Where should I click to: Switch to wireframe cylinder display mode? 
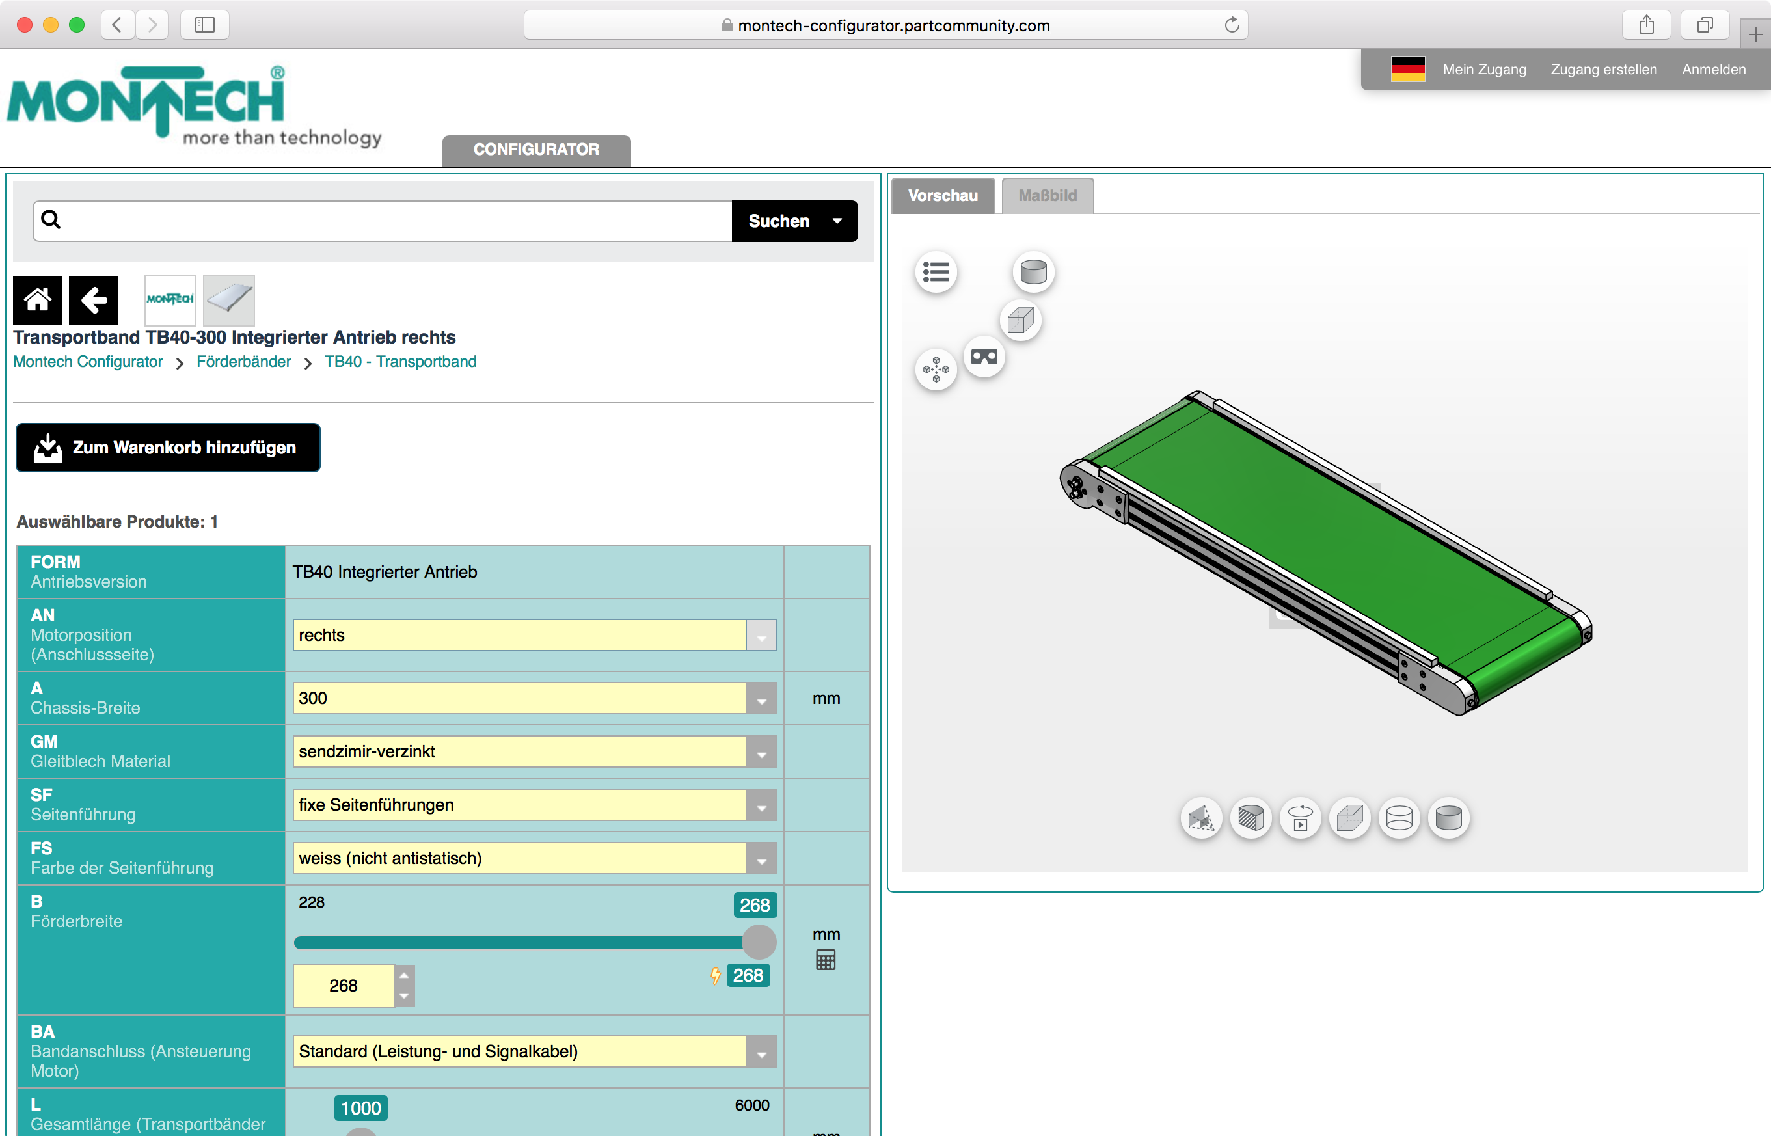click(1398, 818)
